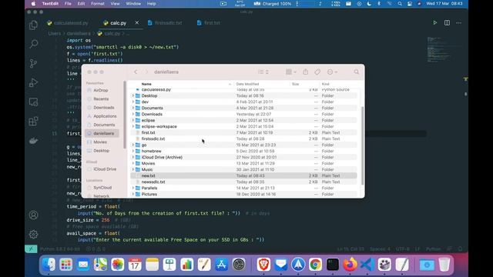This screenshot has height=277, width=493.
Task: Open Search in VS Code activity bar
Action: (33, 44)
